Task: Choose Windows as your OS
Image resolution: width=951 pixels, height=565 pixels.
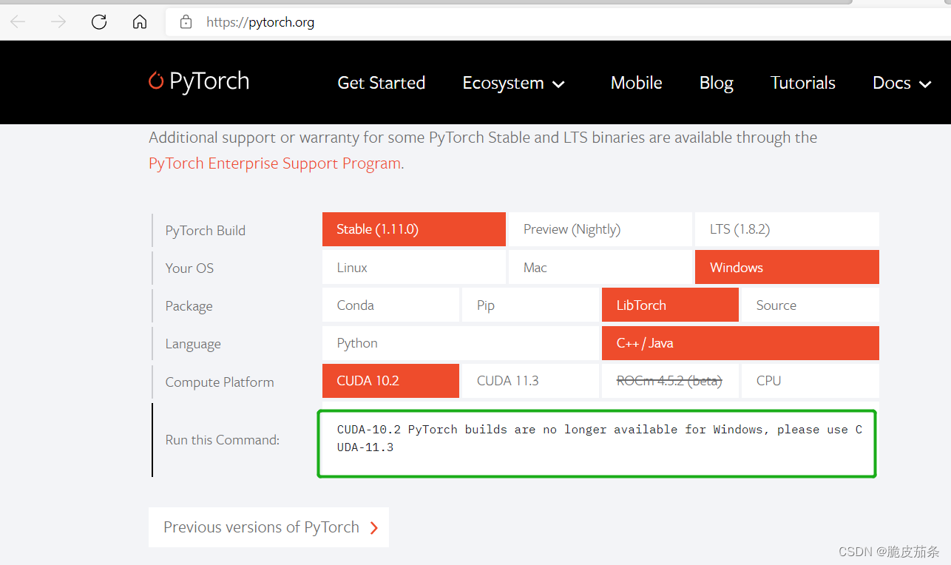Action: [787, 267]
